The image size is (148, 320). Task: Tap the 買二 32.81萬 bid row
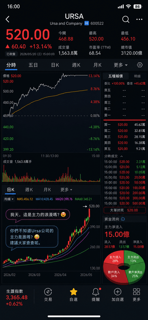(125, 131)
